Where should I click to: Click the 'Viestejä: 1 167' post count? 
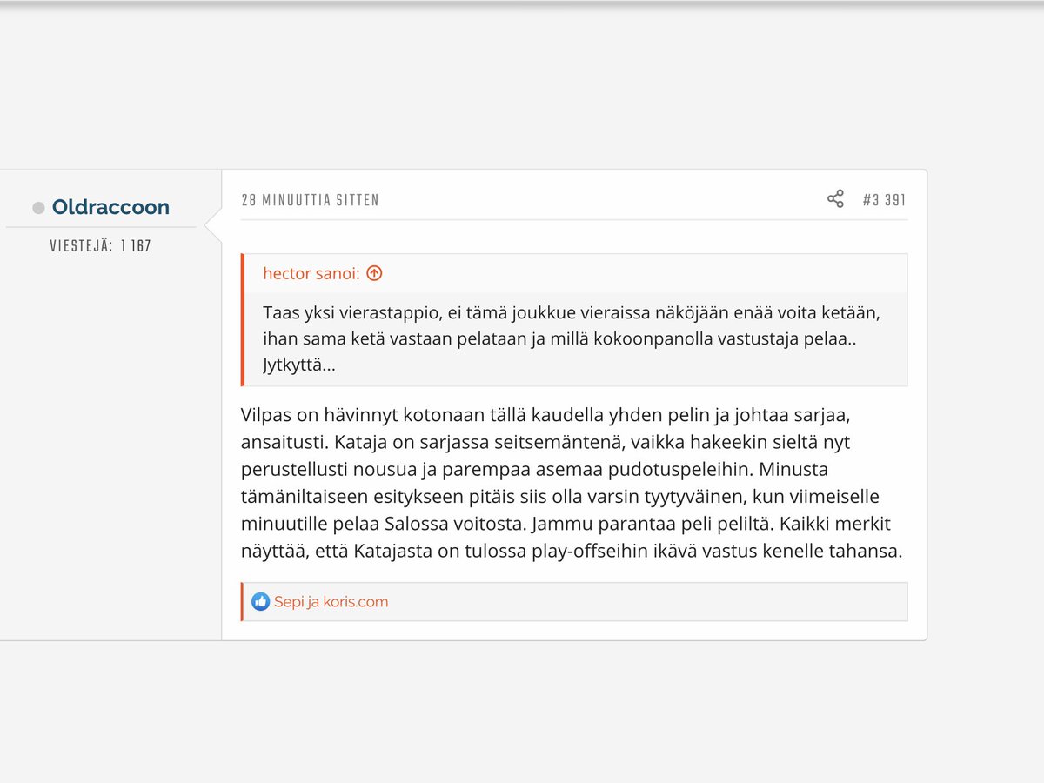(x=101, y=246)
